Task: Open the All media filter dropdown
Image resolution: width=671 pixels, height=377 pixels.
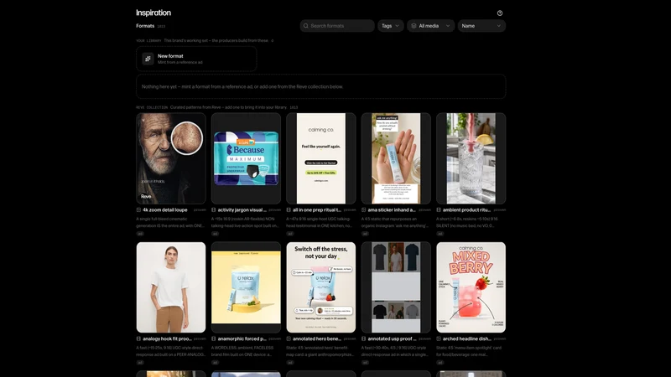Action: coord(430,26)
